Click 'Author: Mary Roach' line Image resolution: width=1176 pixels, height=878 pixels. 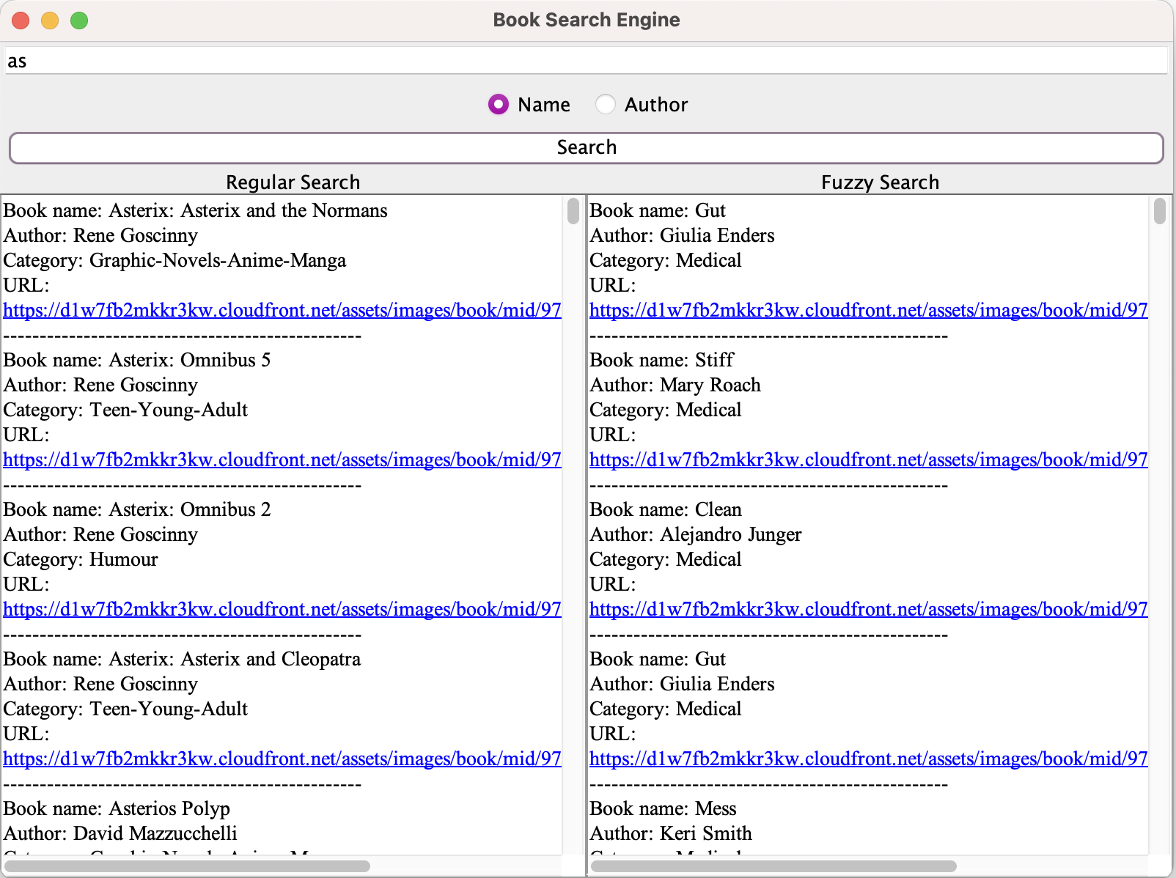[675, 385]
